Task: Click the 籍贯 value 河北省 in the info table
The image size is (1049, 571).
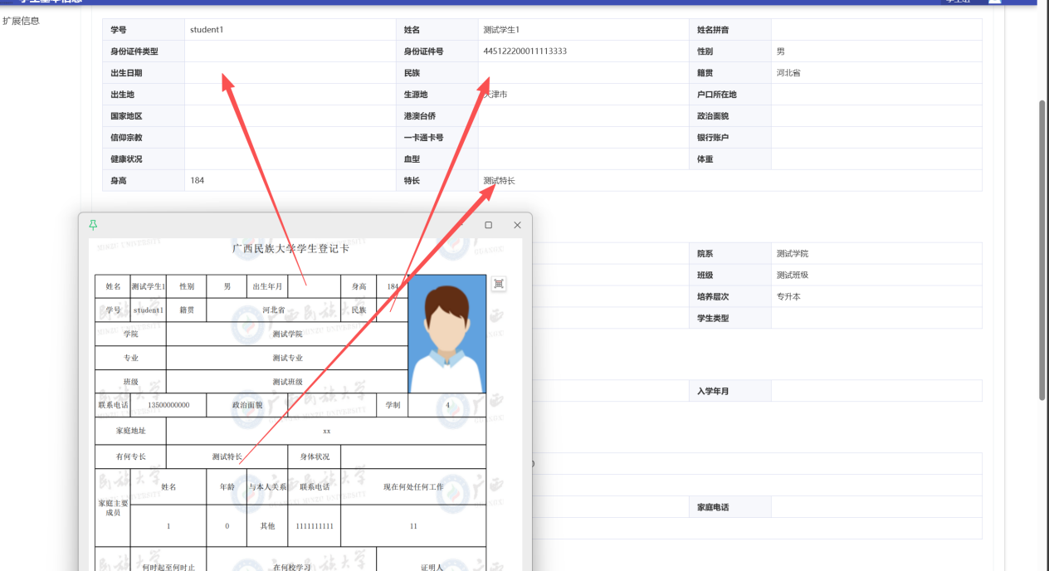Action: click(x=788, y=73)
